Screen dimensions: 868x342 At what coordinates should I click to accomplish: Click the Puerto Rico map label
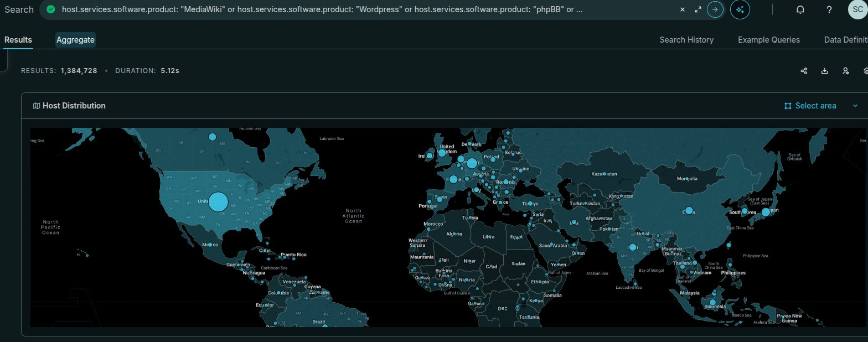coord(294,255)
